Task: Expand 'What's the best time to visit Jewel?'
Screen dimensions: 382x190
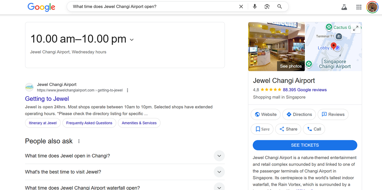Action: [x=219, y=172]
